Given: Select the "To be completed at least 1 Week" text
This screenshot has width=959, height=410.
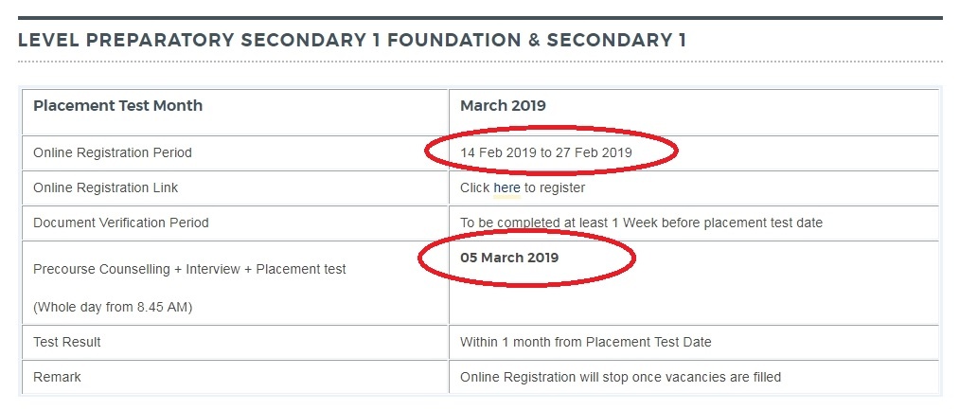Looking at the screenshot, I should click(556, 223).
